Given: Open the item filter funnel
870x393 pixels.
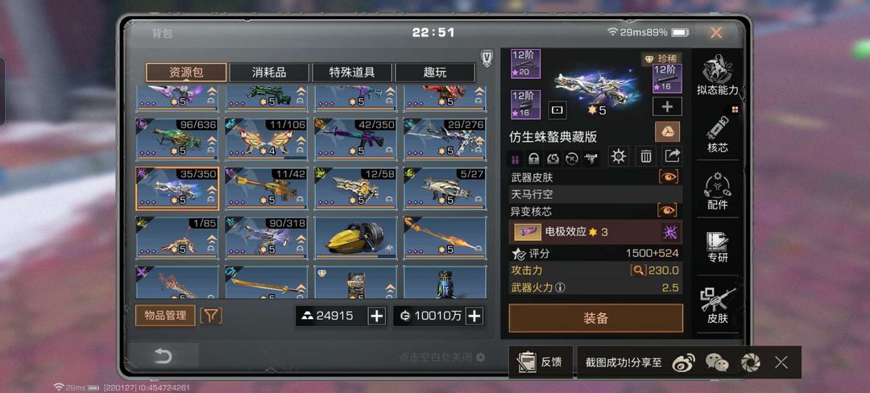Looking at the screenshot, I should [x=211, y=316].
